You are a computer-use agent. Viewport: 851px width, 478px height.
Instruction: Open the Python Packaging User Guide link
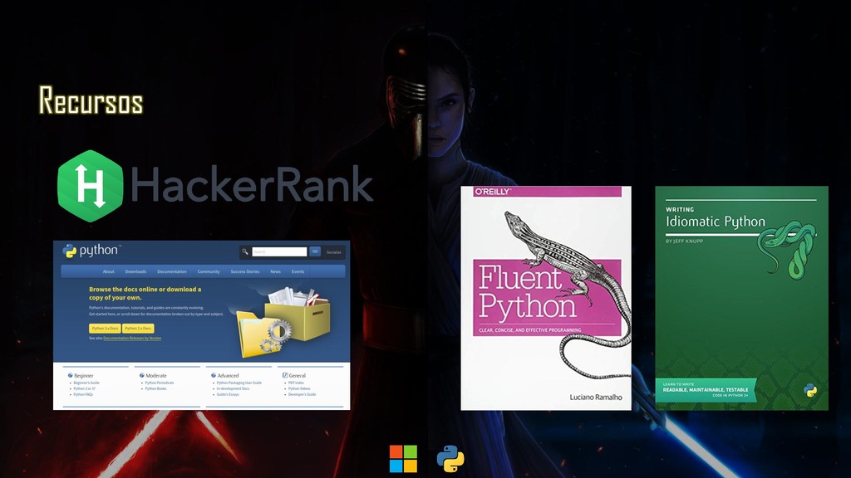coord(239,383)
